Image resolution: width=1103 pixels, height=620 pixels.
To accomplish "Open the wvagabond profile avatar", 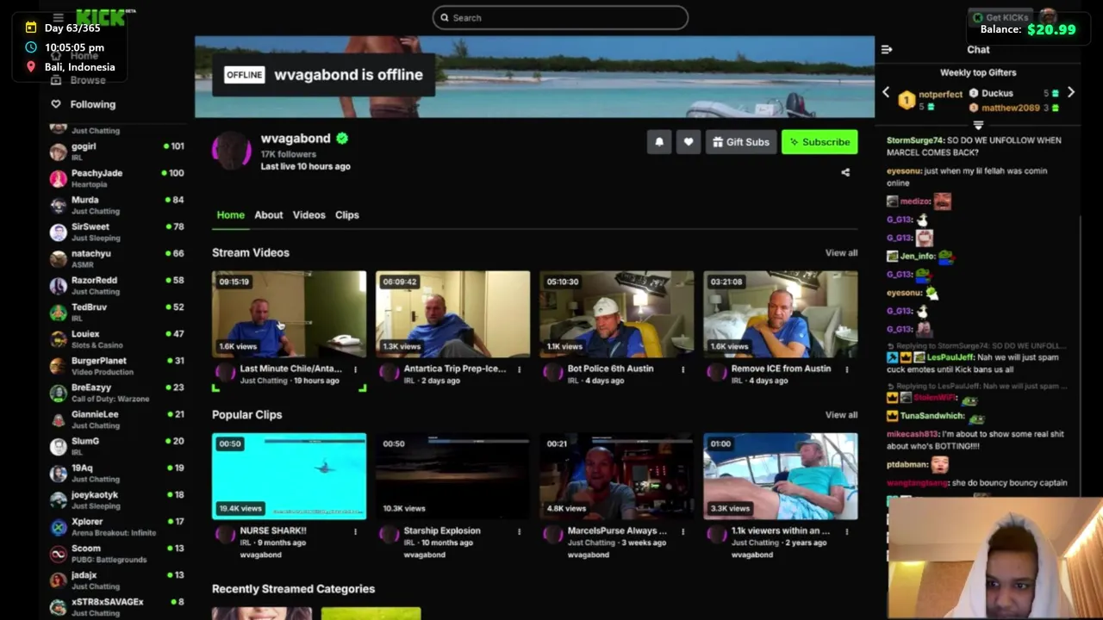I will click(232, 152).
